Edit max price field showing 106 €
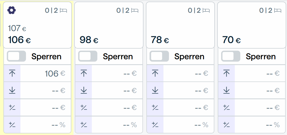 pos(46,73)
